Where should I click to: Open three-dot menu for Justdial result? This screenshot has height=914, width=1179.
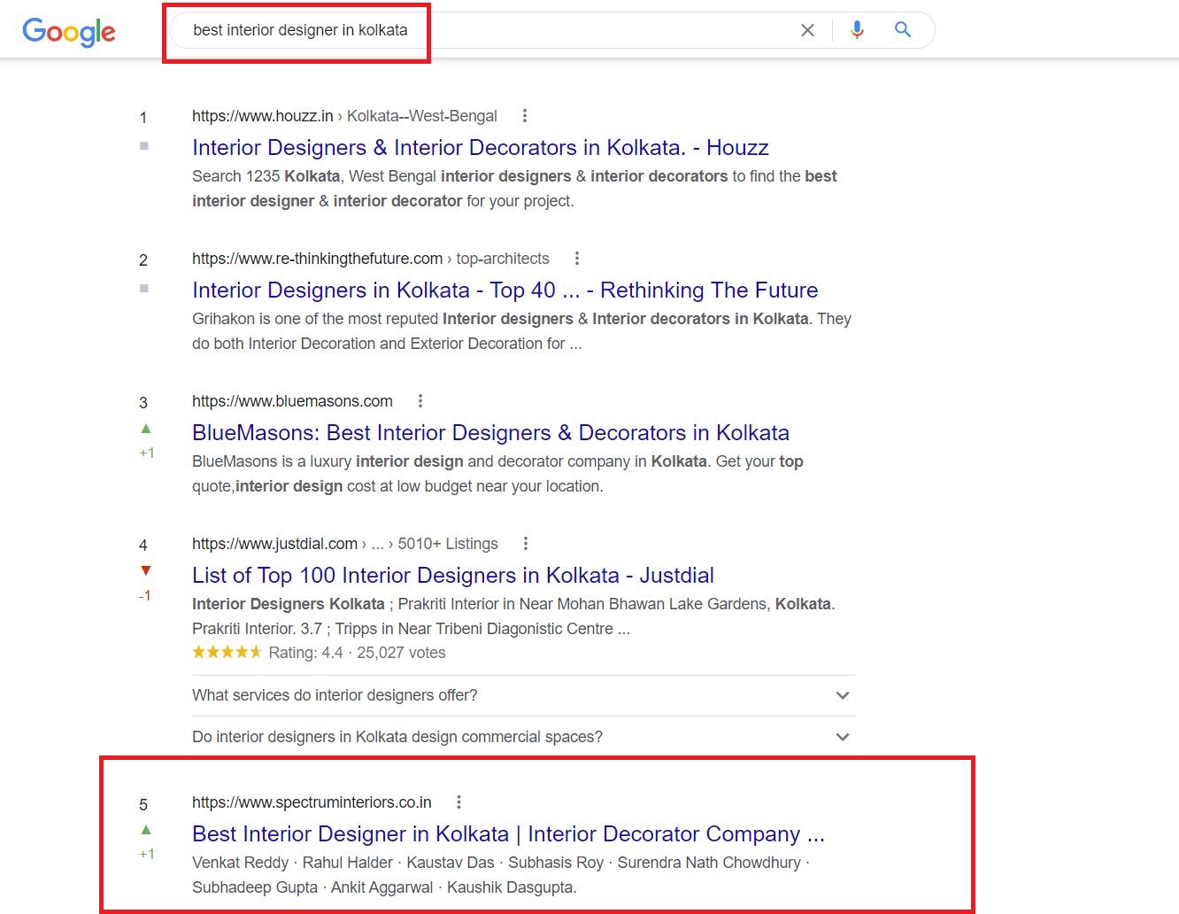coord(526,544)
